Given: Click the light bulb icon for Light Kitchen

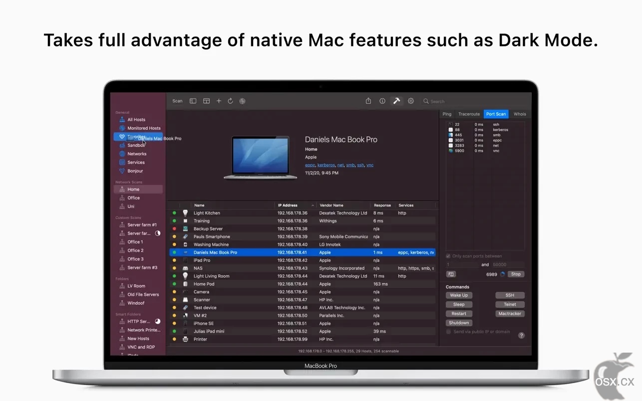Looking at the screenshot, I should [185, 213].
